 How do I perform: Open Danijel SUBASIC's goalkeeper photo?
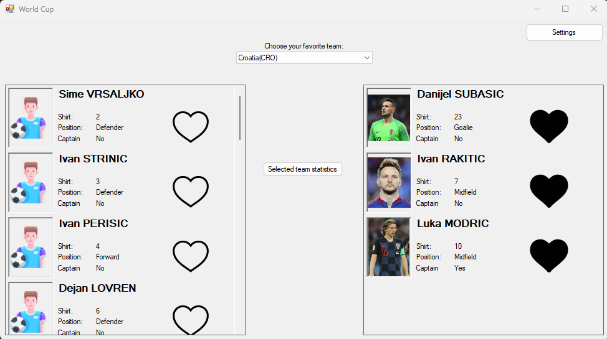389,118
